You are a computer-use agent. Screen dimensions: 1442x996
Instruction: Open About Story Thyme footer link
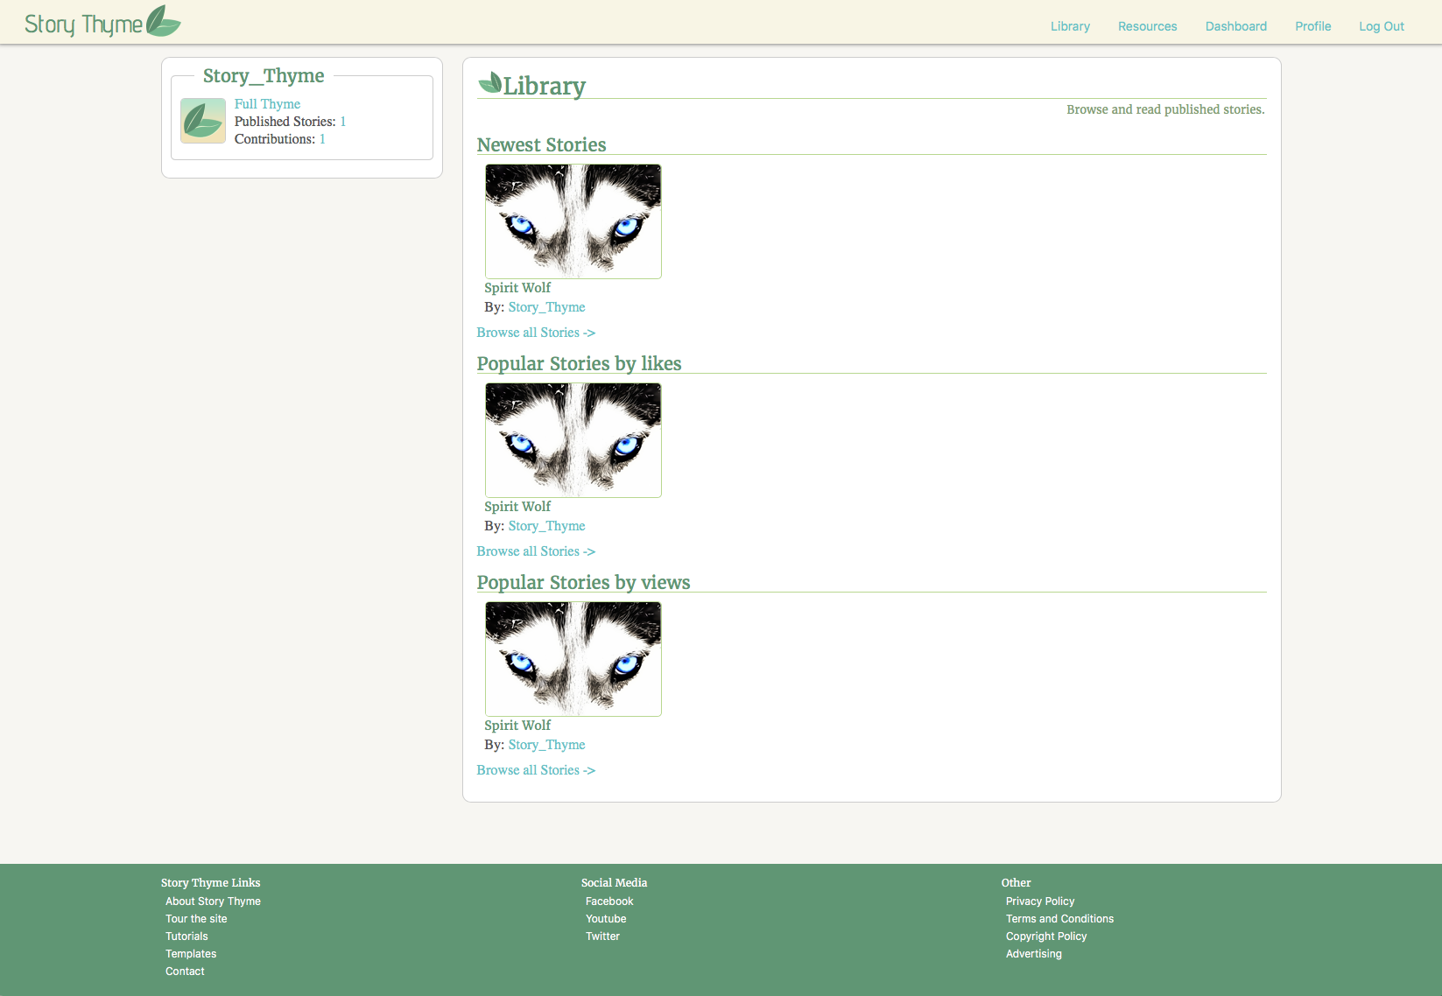tap(213, 901)
